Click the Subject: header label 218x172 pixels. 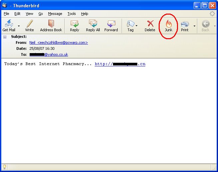[x=19, y=37]
